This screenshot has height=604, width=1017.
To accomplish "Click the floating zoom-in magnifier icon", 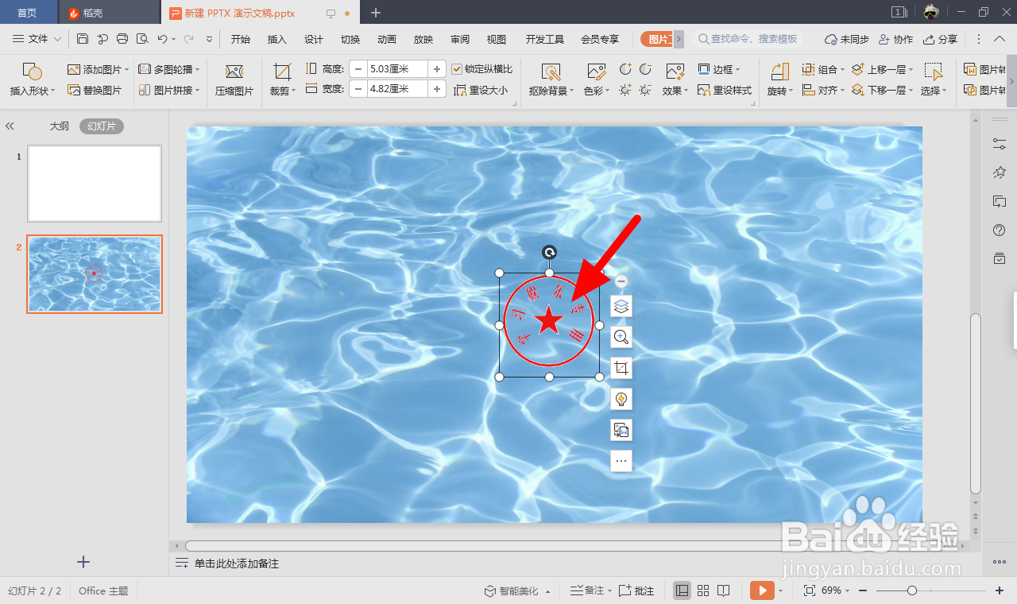I will tap(621, 337).
